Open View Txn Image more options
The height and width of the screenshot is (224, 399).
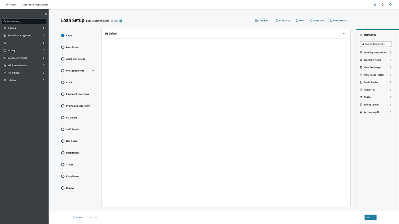pyautogui.click(x=391, y=68)
